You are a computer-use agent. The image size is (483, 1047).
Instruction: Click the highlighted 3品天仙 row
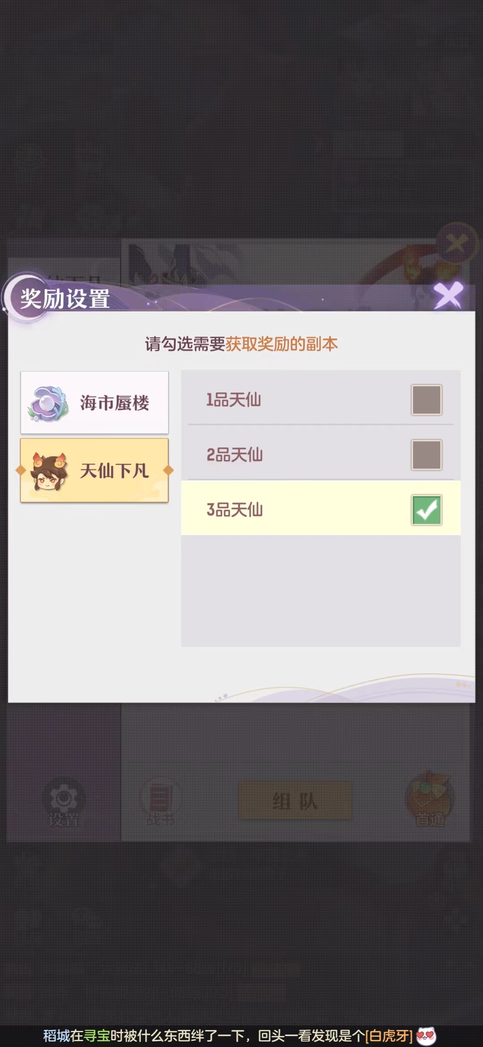click(321, 508)
